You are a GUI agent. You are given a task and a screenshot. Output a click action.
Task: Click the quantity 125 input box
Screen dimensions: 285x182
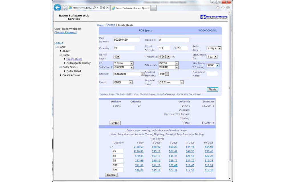pos(118,170)
